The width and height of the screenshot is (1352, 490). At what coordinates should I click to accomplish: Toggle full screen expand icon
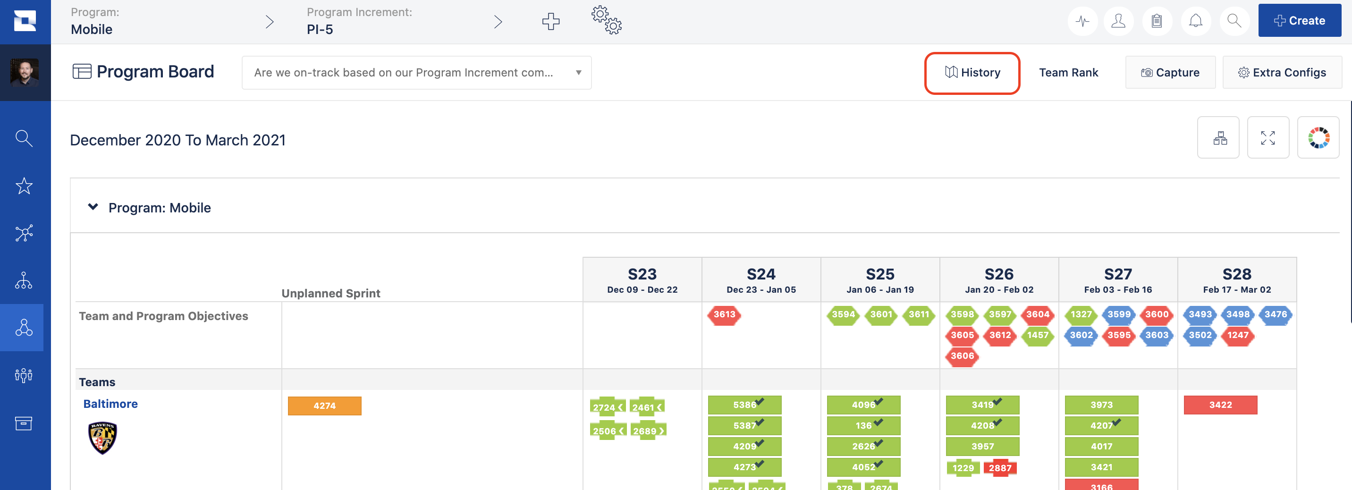click(1268, 137)
